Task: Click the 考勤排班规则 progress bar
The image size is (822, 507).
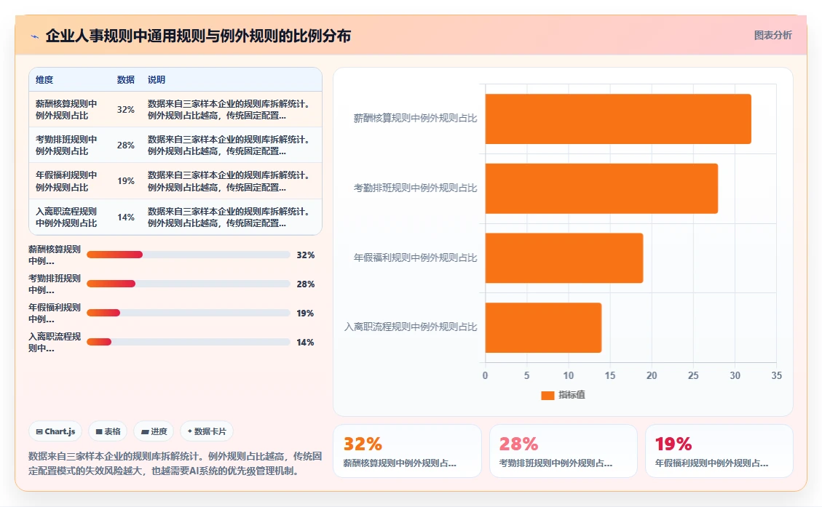Action: [x=188, y=284]
